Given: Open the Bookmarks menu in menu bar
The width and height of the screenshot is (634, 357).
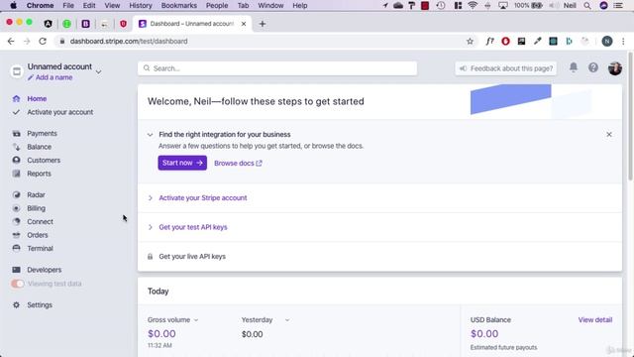Looking at the screenshot, I should click(x=178, y=6).
